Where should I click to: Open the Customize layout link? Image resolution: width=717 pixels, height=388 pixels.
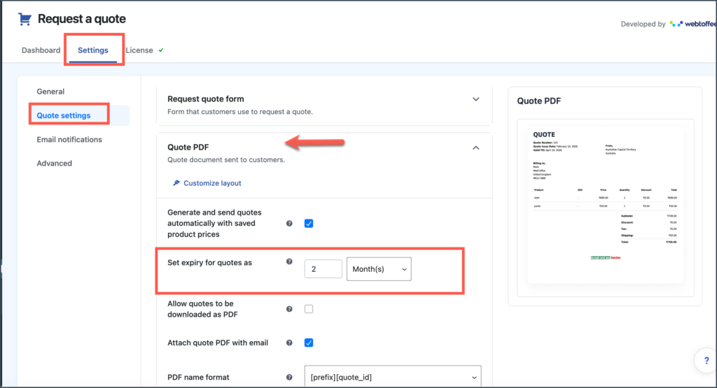(x=212, y=183)
